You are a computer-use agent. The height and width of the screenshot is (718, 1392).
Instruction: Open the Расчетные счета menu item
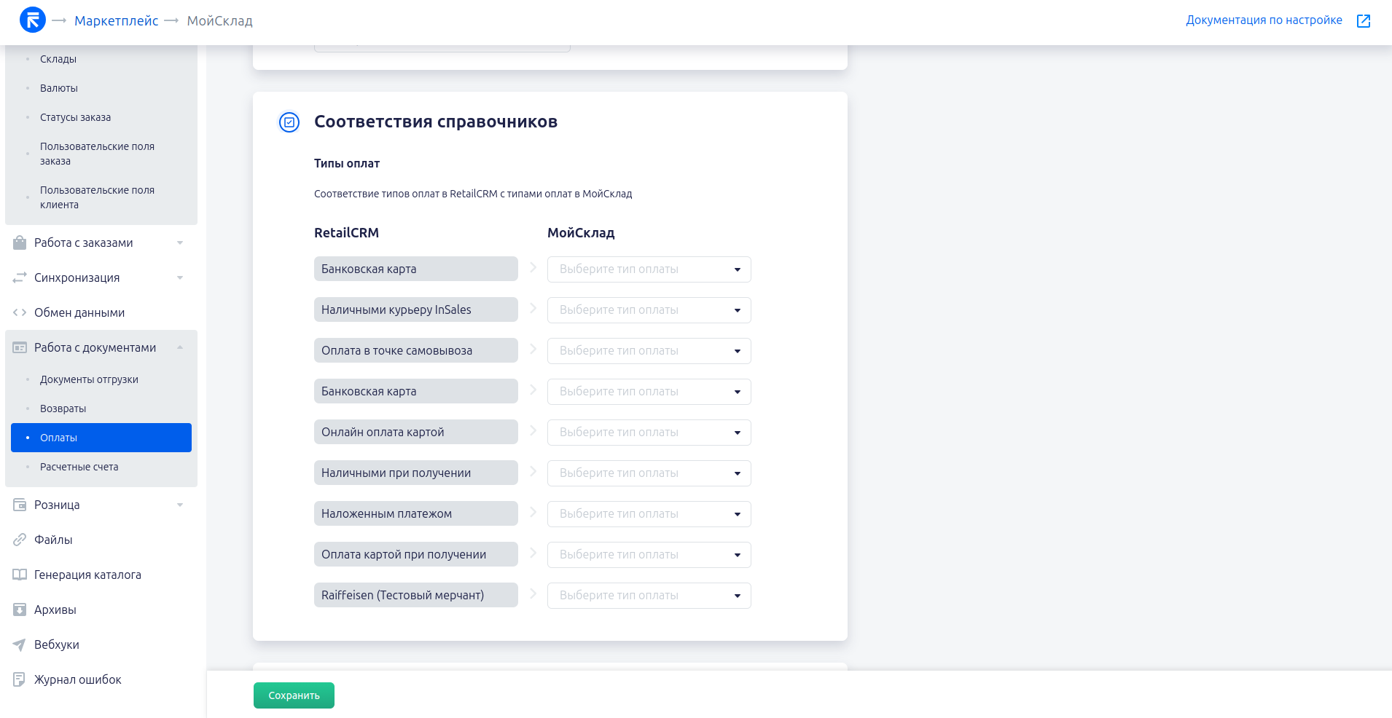click(79, 467)
